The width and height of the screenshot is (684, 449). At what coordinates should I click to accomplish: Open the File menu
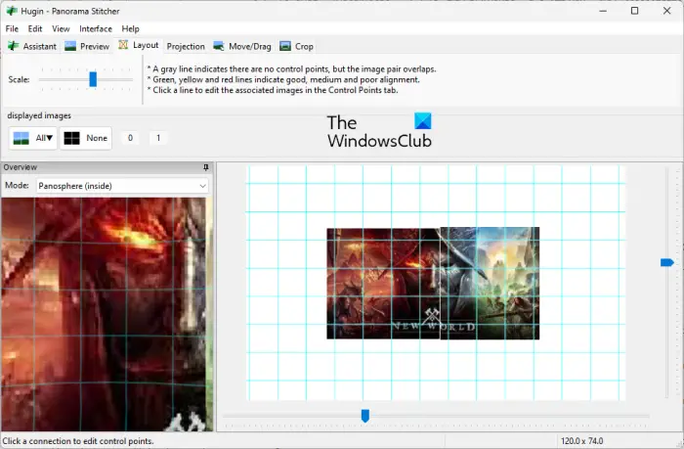coord(12,28)
